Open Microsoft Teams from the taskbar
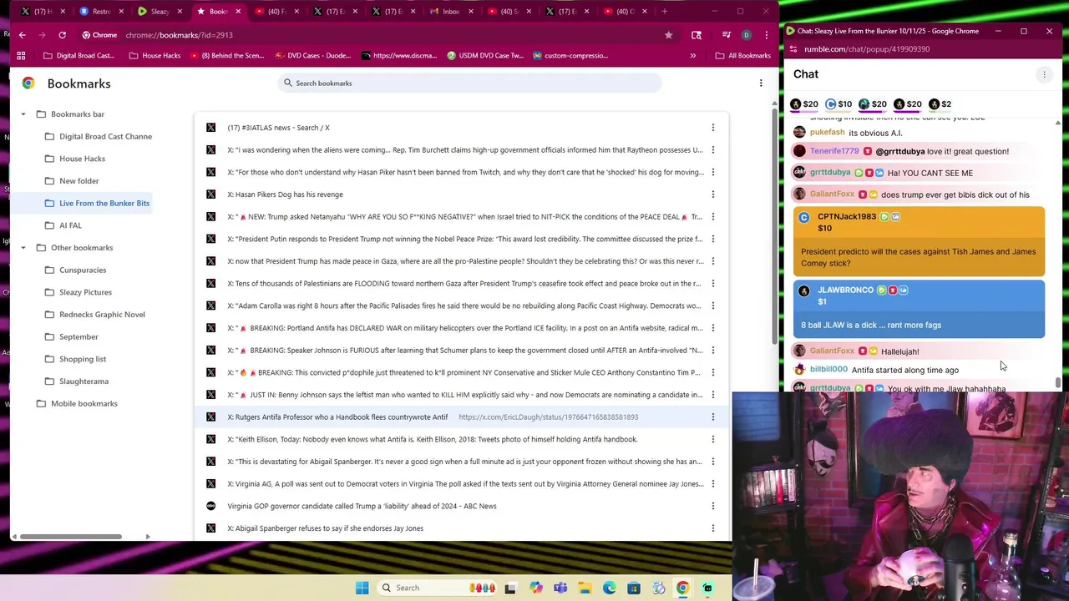 [560, 588]
